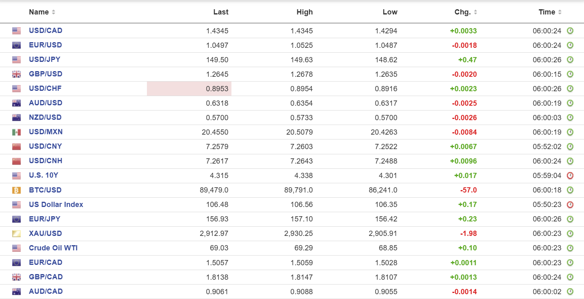Image resolution: width=584 pixels, height=299 pixels.
Task: Click the Bitcoin icon beside BTC/USD
Action: click(x=17, y=190)
